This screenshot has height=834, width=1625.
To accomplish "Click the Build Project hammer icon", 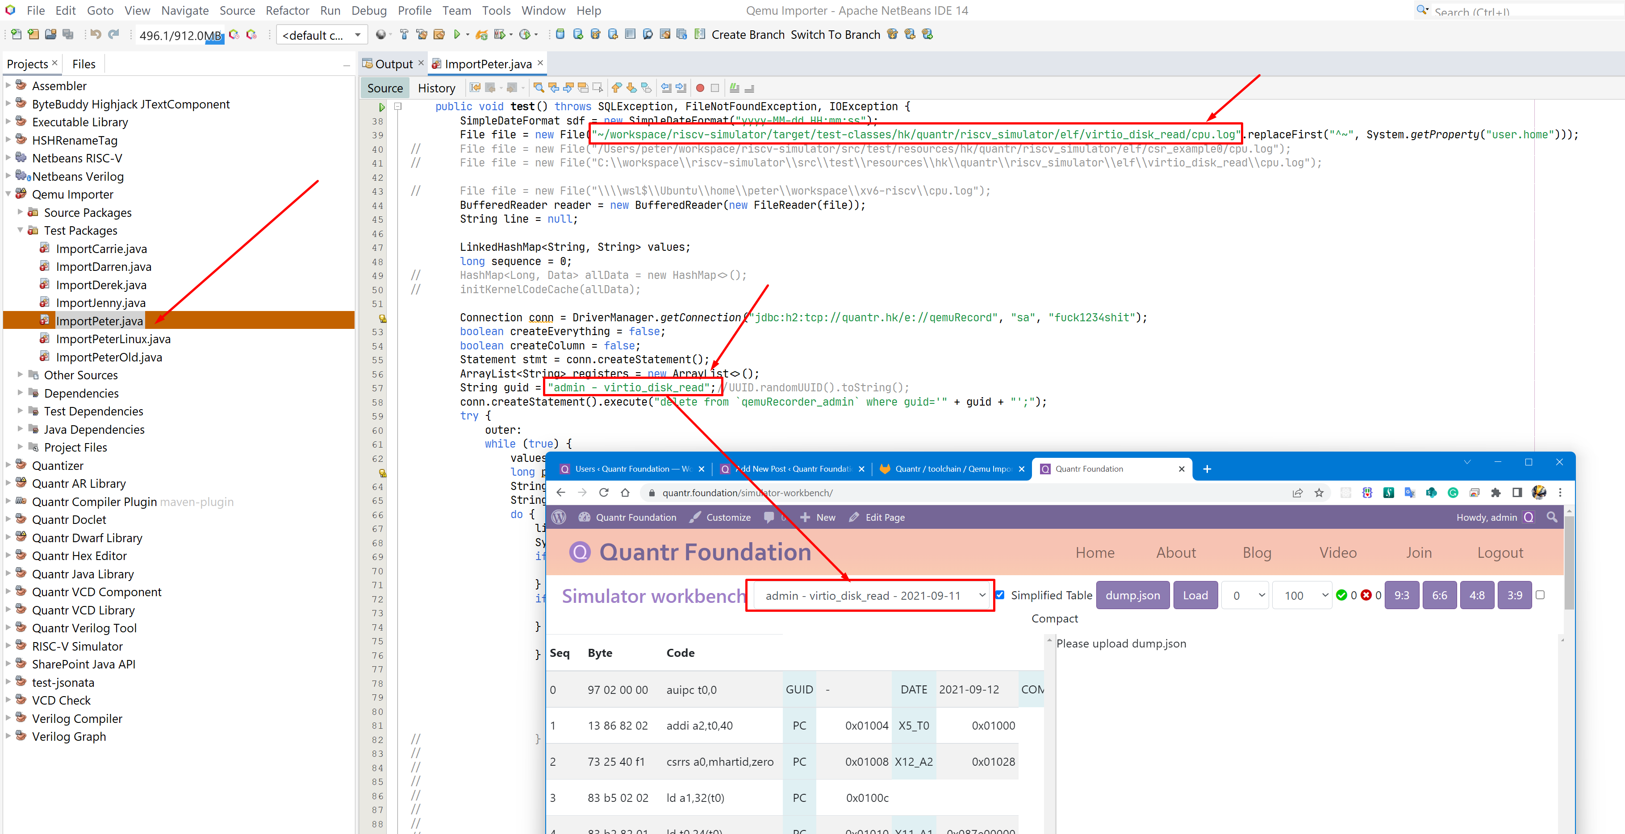I will tap(405, 35).
